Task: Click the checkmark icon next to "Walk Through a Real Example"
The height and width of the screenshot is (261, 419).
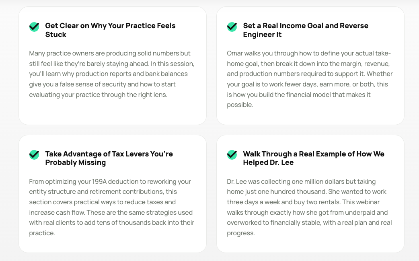Action: [232, 155]
